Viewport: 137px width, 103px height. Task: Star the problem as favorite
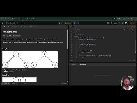19,84
